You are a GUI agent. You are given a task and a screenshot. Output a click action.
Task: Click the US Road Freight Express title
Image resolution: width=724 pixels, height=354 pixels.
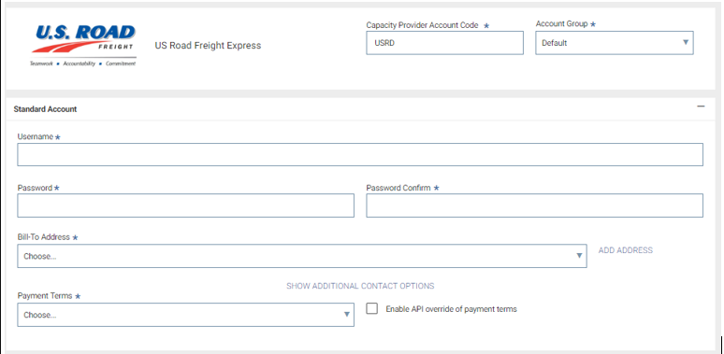(208, 45)
